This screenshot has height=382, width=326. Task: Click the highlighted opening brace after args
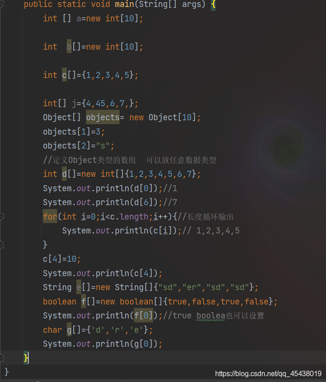[213, 5]
